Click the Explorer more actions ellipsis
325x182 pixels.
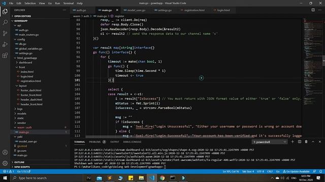(64, 10)
